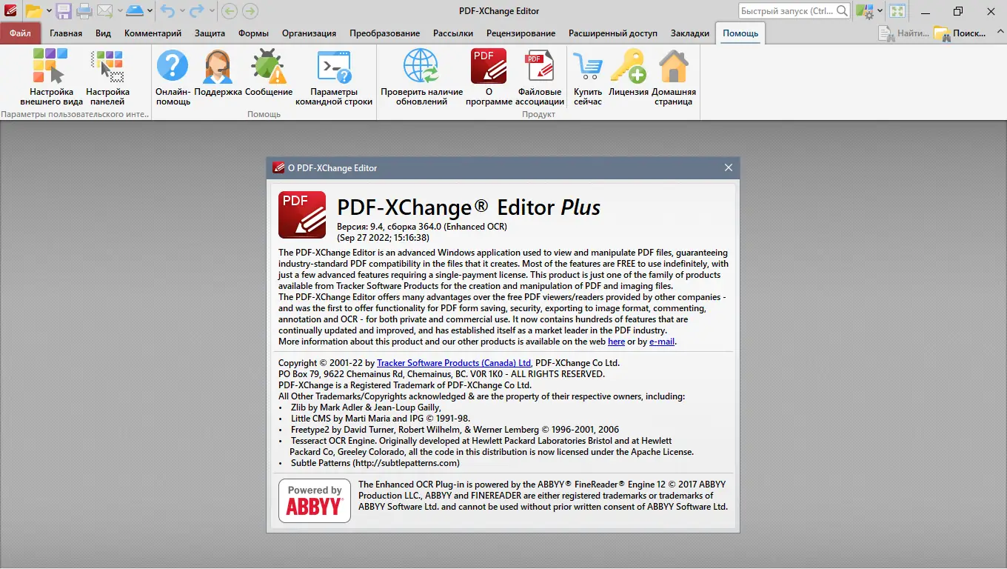
Task: Expand the scanner dropdown arrow
Action: (x=150, y=11)
